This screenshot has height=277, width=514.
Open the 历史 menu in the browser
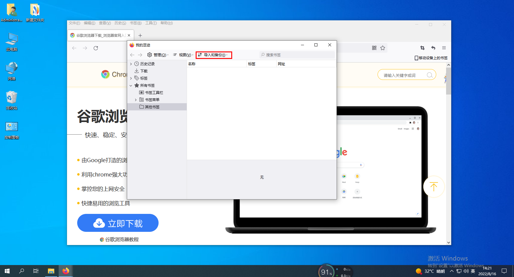[x=120, y=23]
